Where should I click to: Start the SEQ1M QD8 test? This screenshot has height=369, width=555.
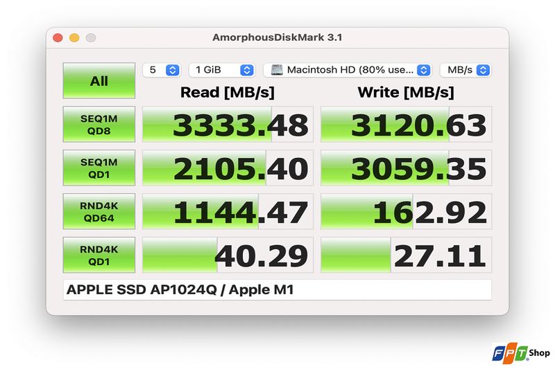[99, 125]
